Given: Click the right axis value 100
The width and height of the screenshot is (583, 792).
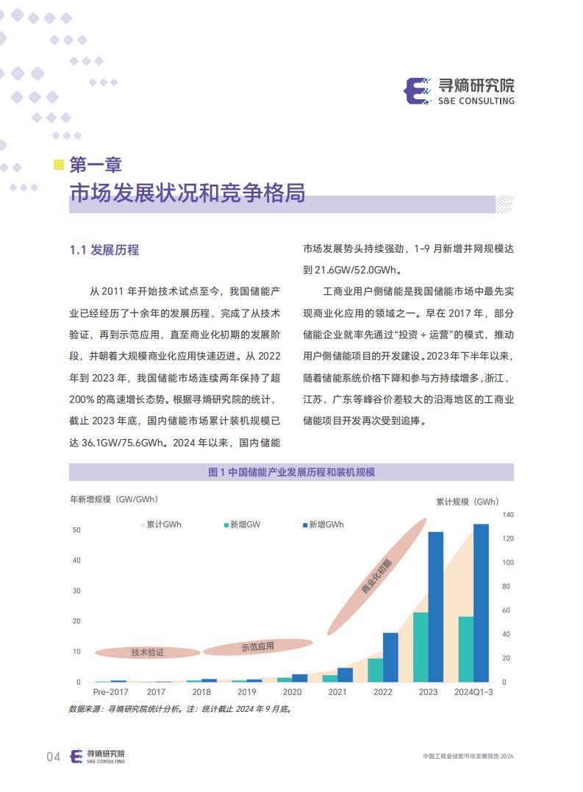Looking at the screenshot, I should point(508,562).
